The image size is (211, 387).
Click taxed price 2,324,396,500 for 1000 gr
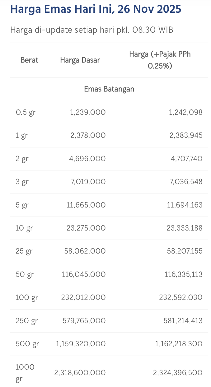178,372
